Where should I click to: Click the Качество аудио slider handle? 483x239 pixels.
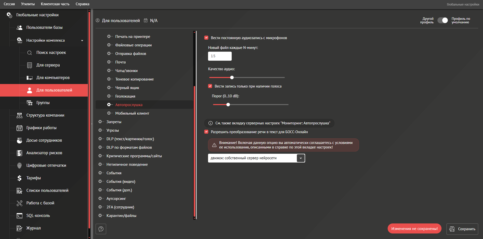232,77
